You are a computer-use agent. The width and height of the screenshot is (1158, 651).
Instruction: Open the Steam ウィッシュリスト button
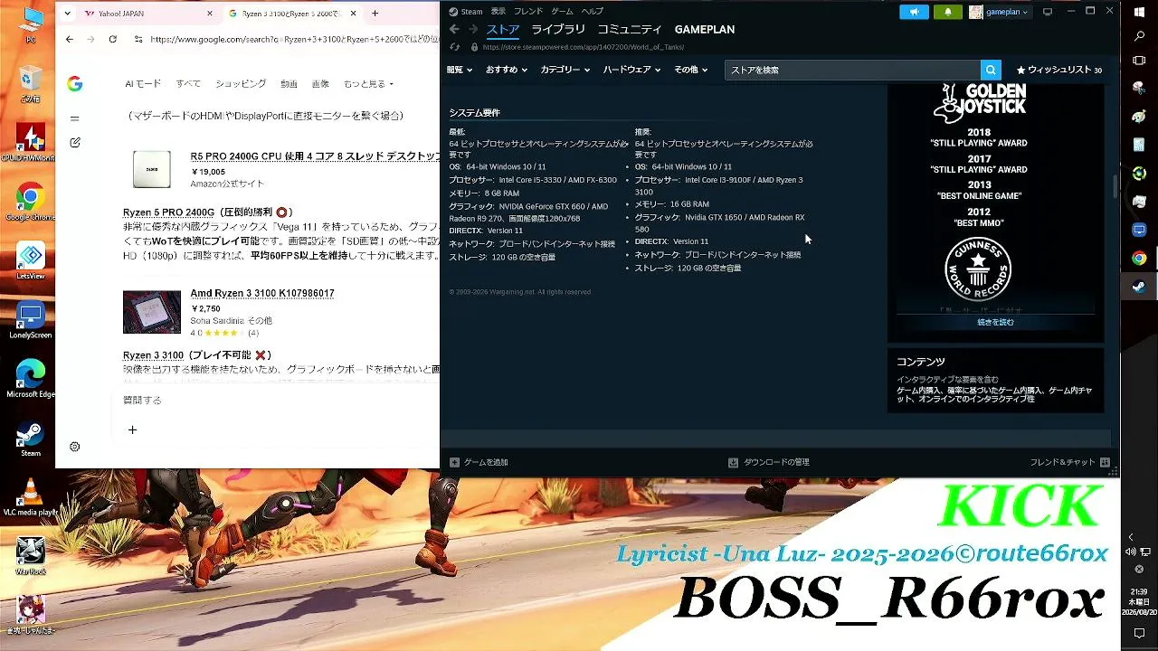point(1059,70)
